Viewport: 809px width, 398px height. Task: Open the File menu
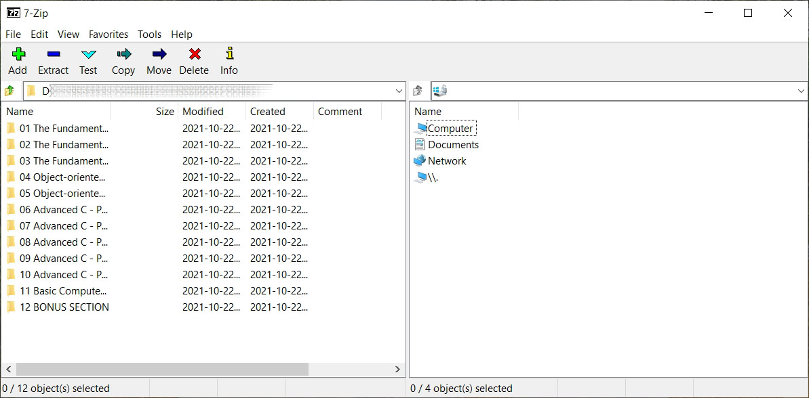click(x=13, y=35)
